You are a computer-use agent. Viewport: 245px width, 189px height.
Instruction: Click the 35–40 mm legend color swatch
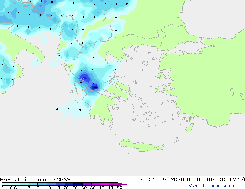(96, 184)
